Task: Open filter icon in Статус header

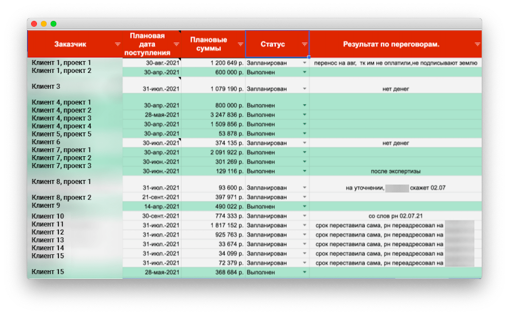Action: point(304,44)
